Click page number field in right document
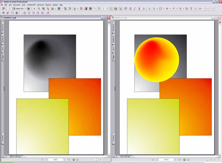Viewport: 222px width, 163px height. [x=166, y=160]
